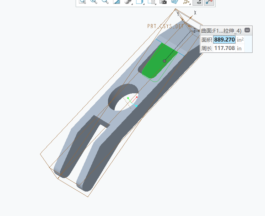
Task: Select the PRT_CSYS_DEF coordinate system label
Action: pyautogui.click(x=166, y=26)
